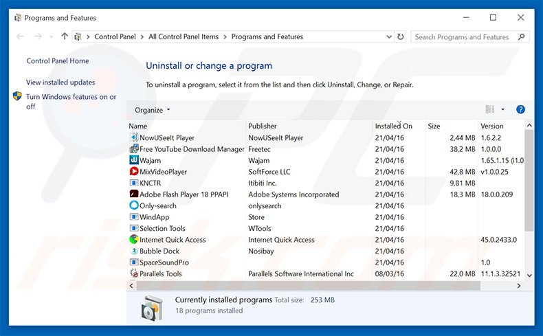This screenshot has height=336, width=543.
Task: Open Turn Windows features on or off
Action: (x=71, y=102)
